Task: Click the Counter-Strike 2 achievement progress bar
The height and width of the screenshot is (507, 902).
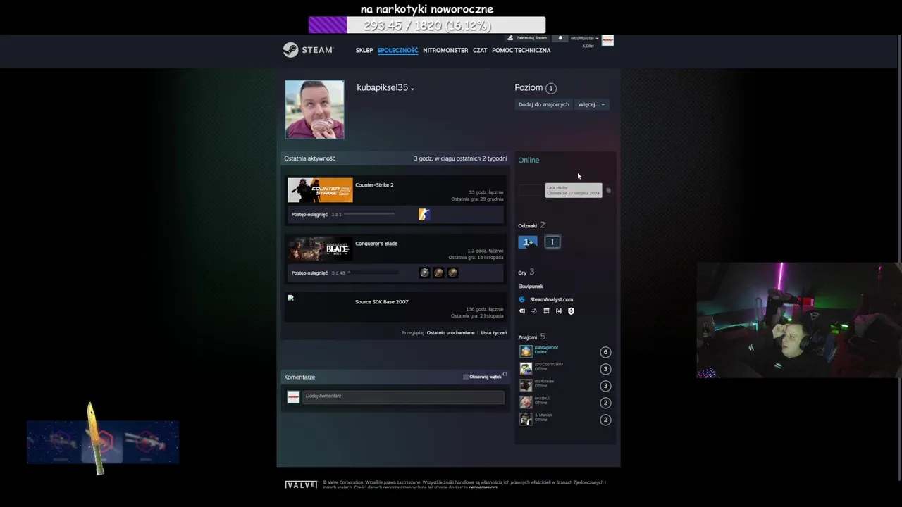Action: 369,214
